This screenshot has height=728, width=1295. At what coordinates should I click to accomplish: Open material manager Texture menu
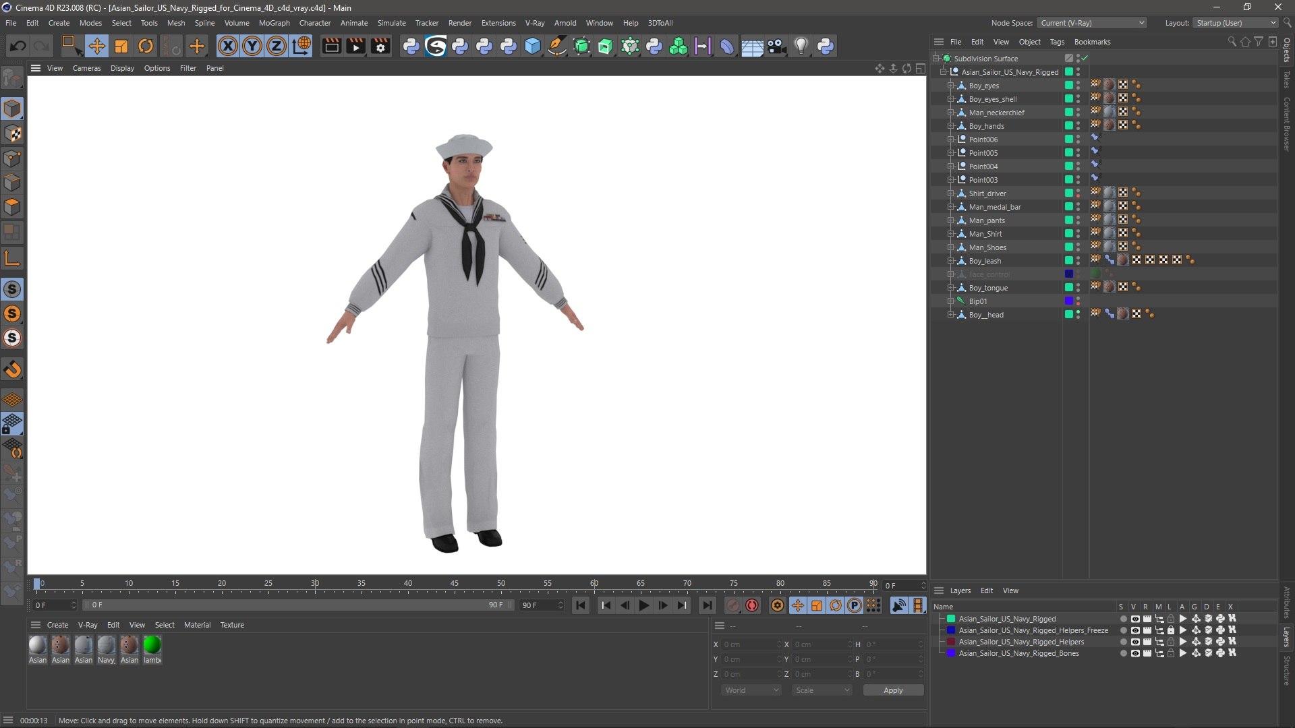(232, 625)
